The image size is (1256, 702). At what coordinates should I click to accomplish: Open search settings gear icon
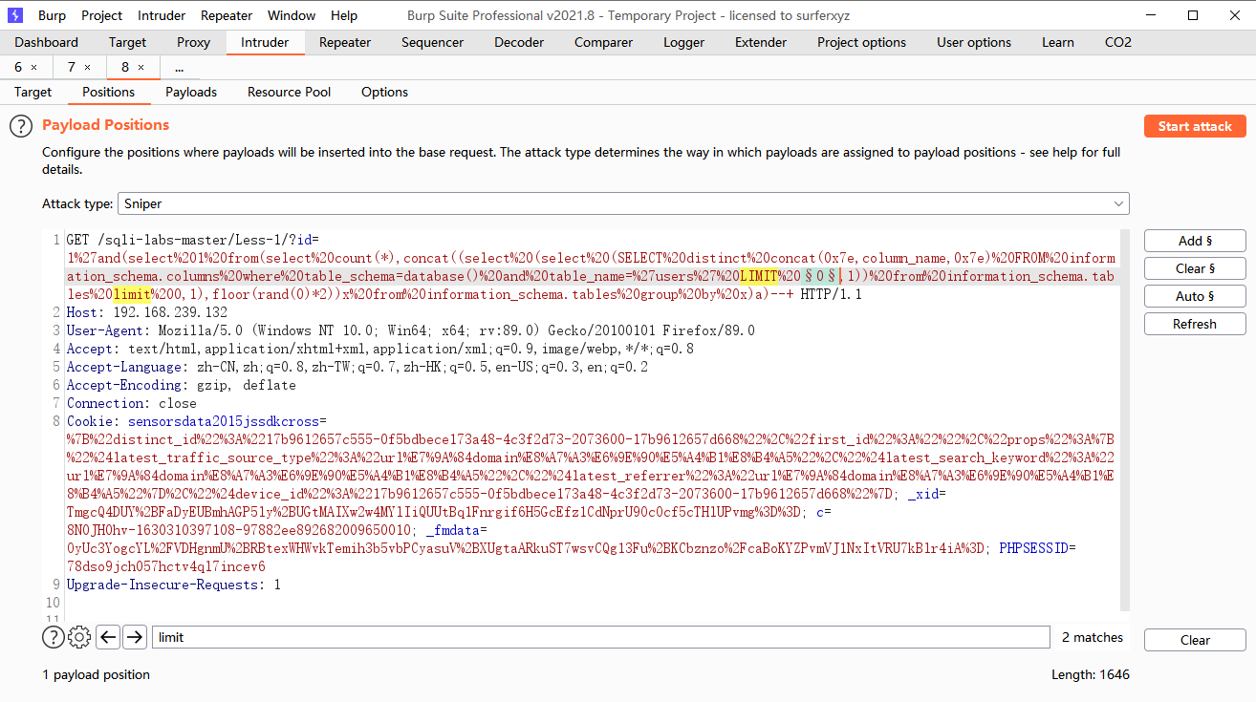tap(80, 637)
